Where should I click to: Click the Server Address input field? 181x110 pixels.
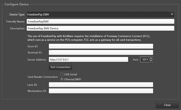(88, 59)
